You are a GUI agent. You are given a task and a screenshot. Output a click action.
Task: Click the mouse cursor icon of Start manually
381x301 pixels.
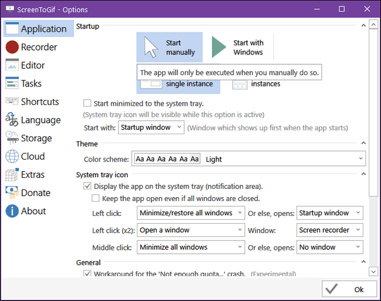point(150,47)
